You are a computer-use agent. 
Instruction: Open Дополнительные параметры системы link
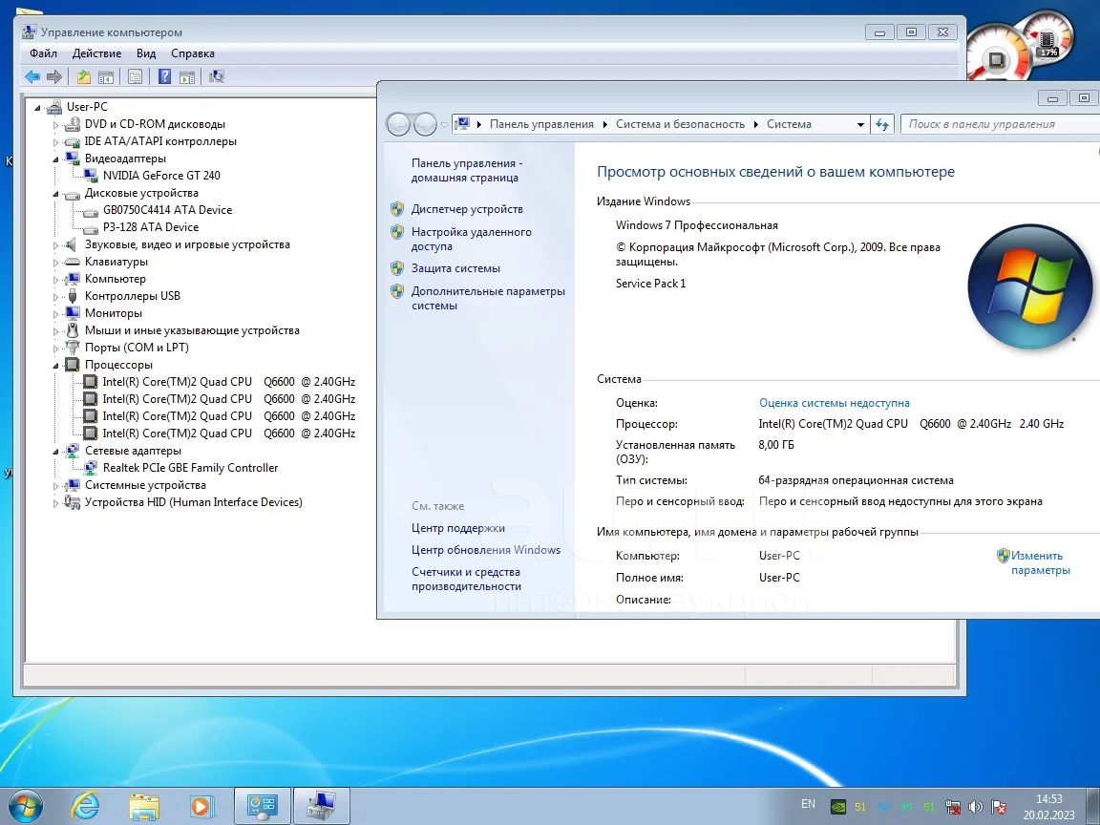[x=488, y=298]
